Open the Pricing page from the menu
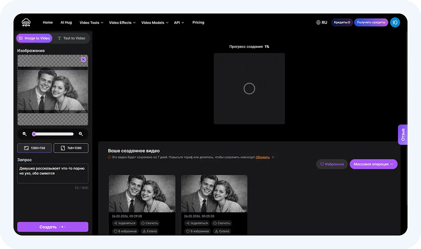 (198, 22)
